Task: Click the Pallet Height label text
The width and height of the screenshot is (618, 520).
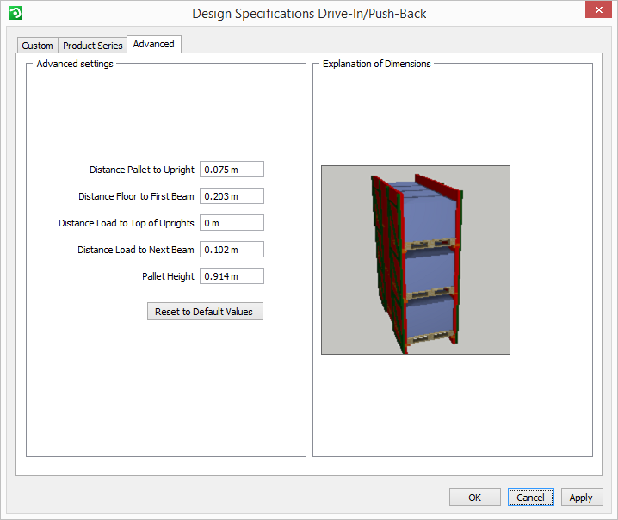Action: (x=168, y=277)
